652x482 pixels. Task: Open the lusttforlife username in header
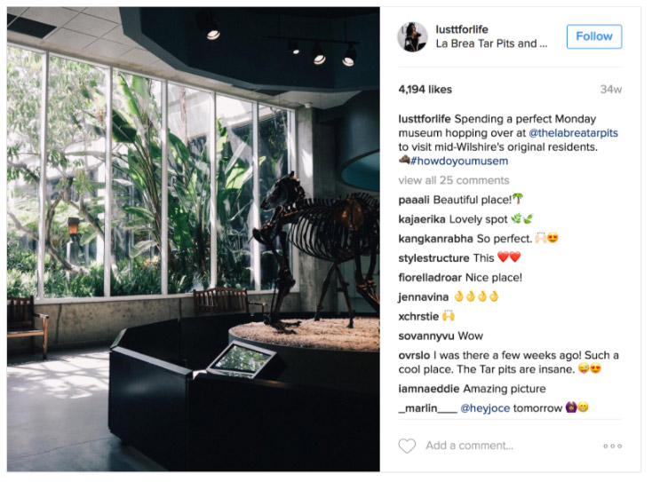462,29
